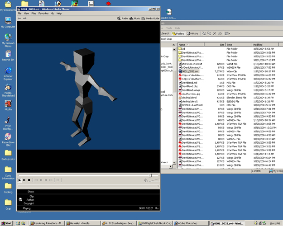Image resolution: width=283 pixels, height=226 pixels.
Task: Toggle the Folders pane in Explorer window
Action: [178, 33]
